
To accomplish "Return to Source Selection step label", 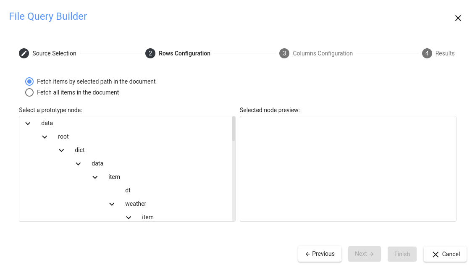I will coord(54,53).
